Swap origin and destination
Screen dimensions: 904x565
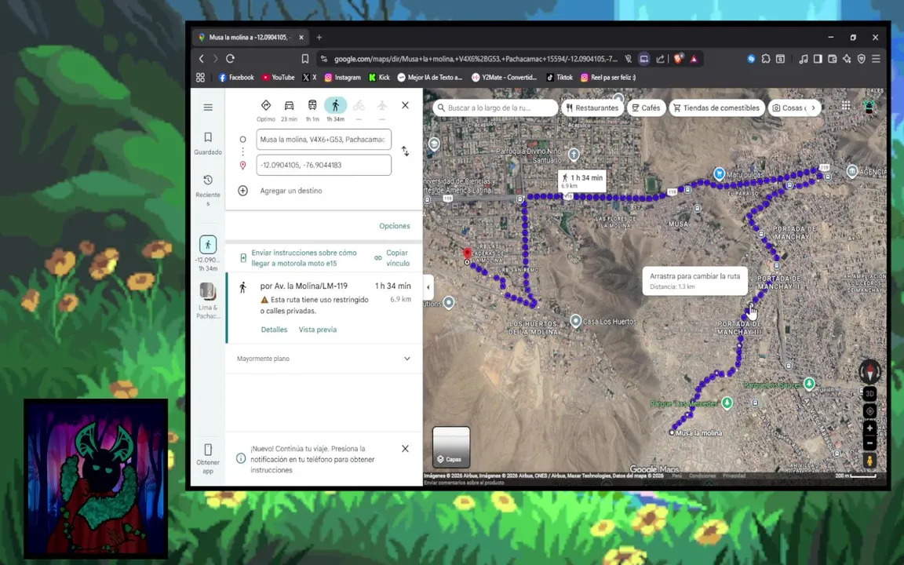pyautogui.click(x=405, y=151)
